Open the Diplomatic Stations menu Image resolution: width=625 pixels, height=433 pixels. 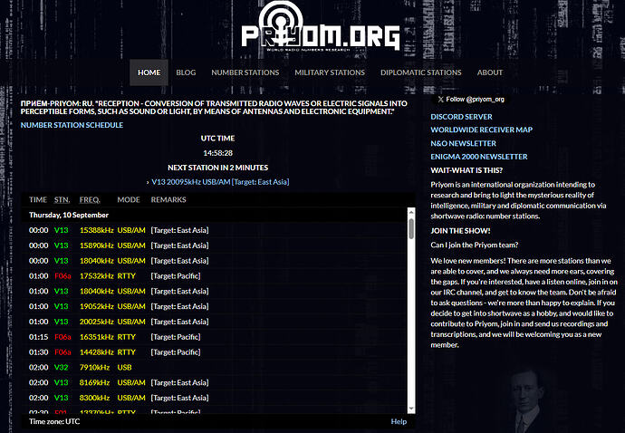pyautogui.click(x=421, y=72)
